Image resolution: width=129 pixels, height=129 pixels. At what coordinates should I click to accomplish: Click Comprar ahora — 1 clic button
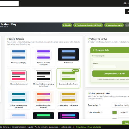110,74
